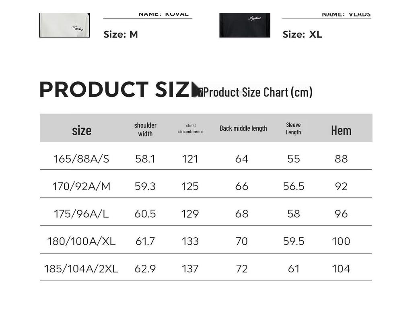Select the 185/104A/2XL size row
The image size is (412, 309).
(x=81, y=268)
